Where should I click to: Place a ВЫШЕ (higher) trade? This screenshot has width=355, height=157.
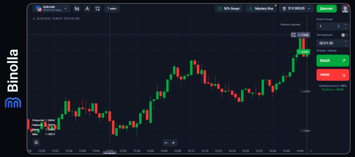(333, 61)
